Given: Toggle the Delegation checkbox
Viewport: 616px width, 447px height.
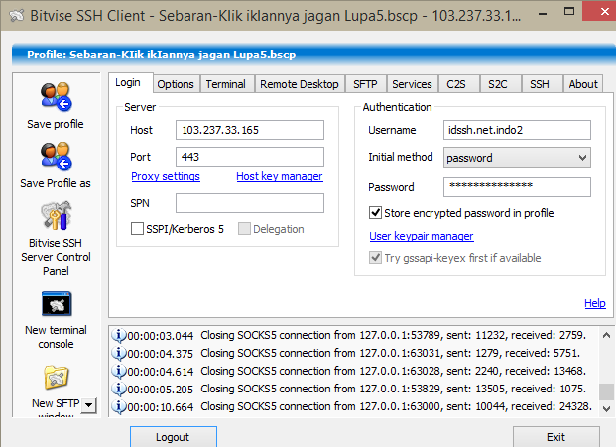Looking at the screenshot, I should (x=244, y=228).
